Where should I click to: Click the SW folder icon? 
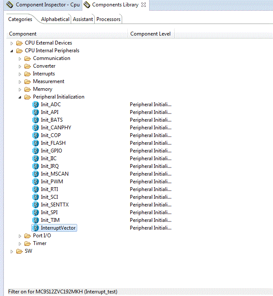point(19,251)
